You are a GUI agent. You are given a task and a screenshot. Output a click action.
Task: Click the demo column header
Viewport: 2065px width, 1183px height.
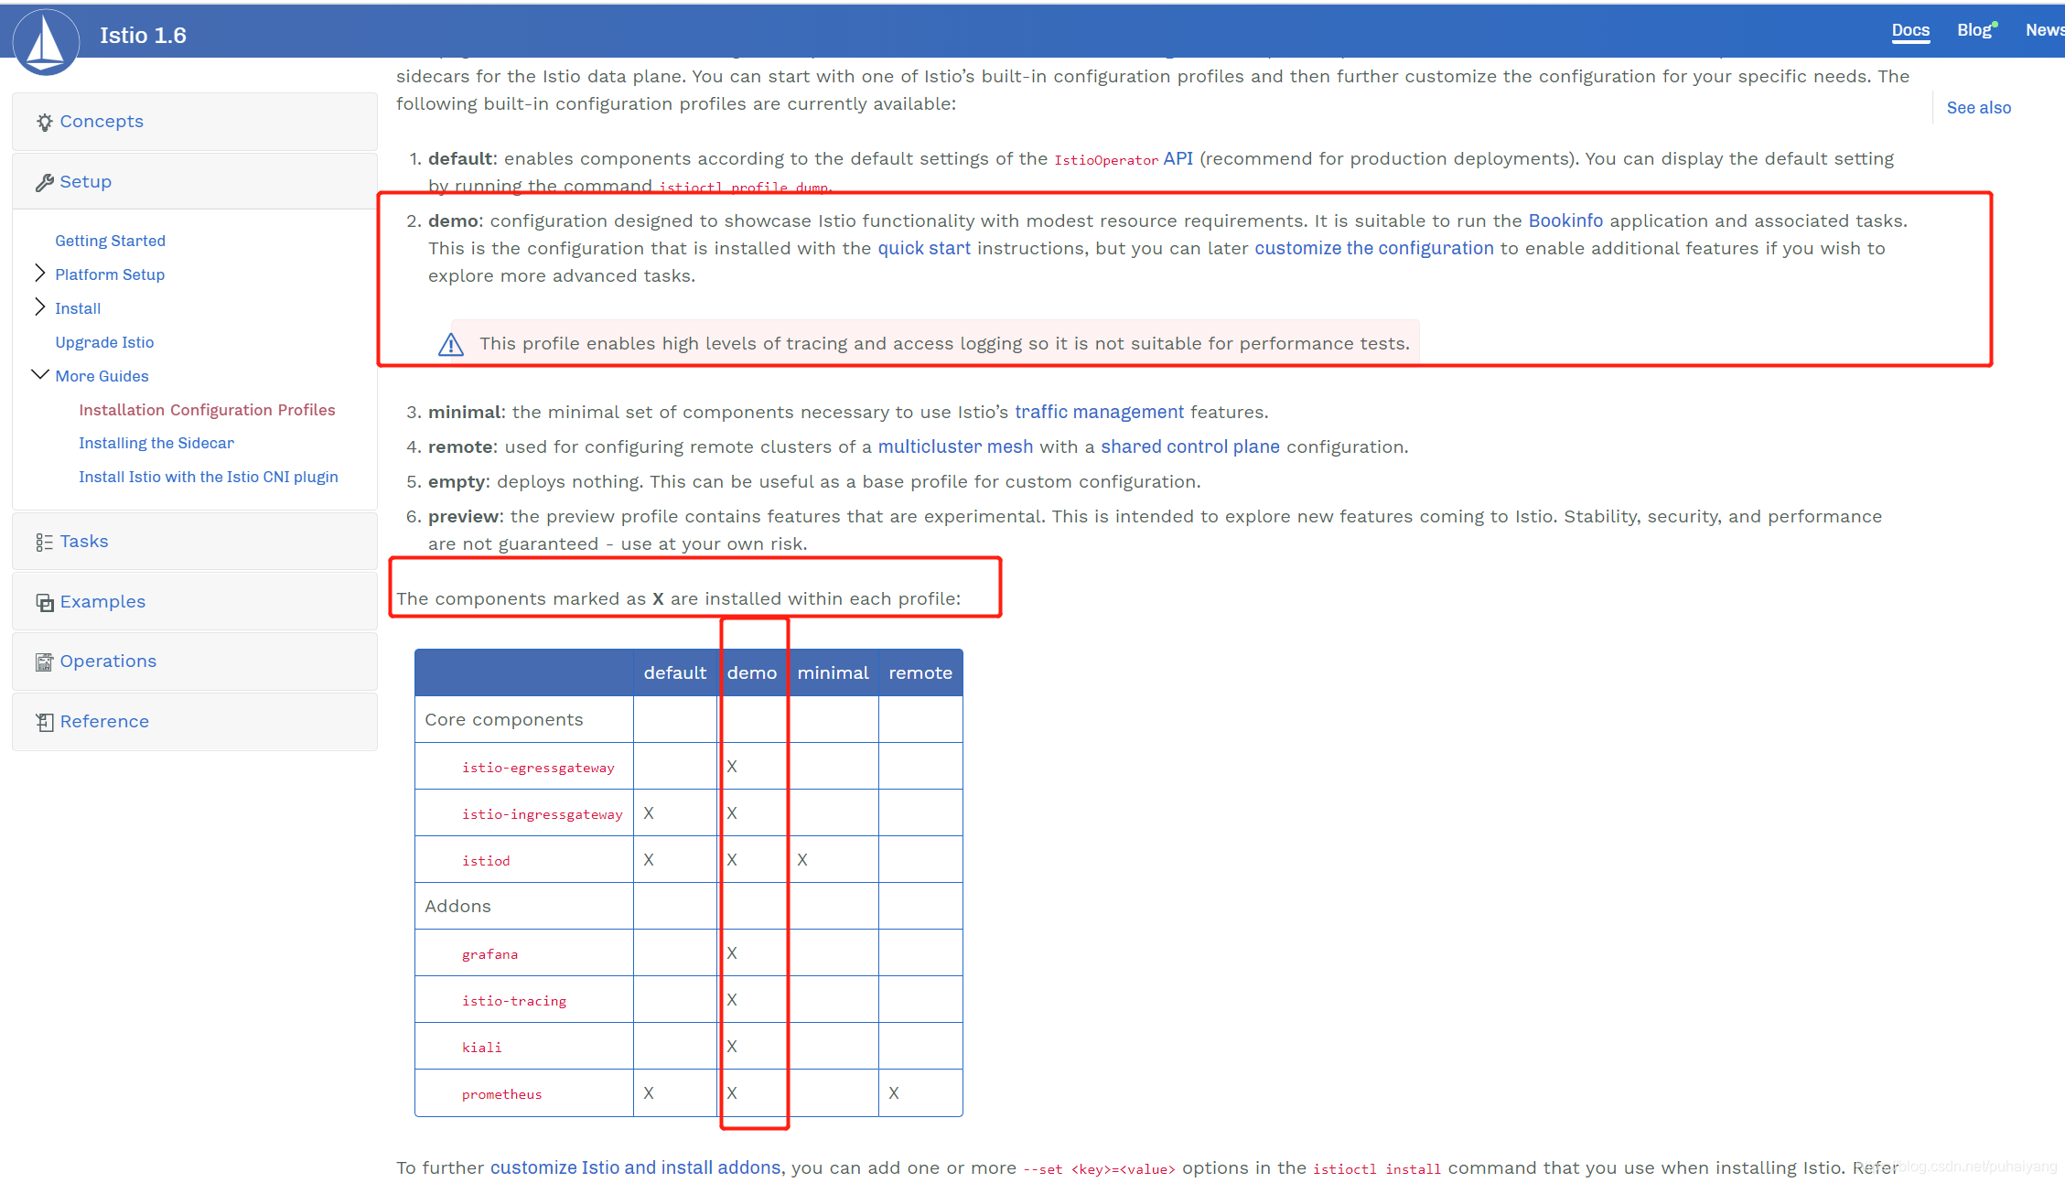[x=752, y=672]
